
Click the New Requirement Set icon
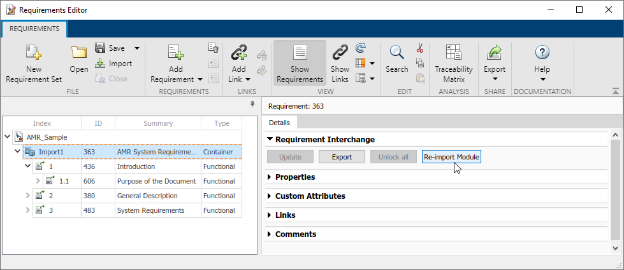[34, 53]
